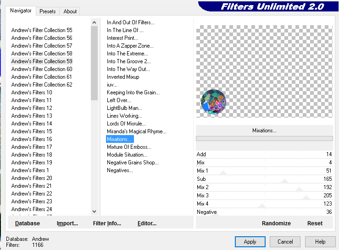This screenshot has height=250, width=339.
Task: Choose the Inverted Mixup filter
Action: point(123,77)
